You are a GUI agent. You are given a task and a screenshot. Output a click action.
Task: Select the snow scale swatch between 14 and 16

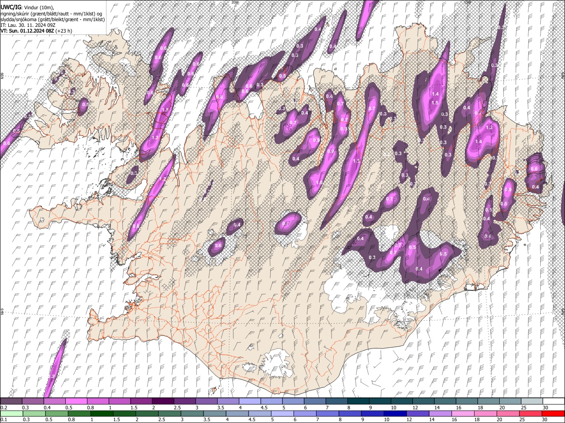[445, 401]
